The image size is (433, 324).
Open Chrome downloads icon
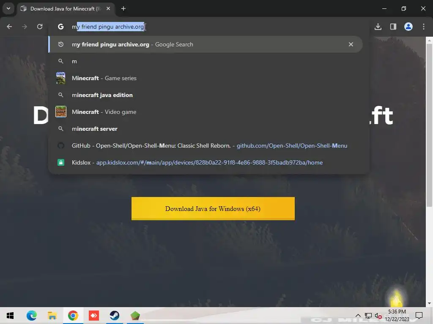378,27
